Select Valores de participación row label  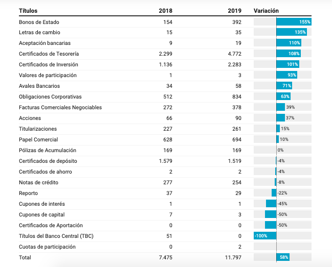coord(48,76)
